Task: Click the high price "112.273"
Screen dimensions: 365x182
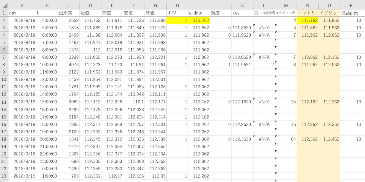Action: click(x=112, y=57)
